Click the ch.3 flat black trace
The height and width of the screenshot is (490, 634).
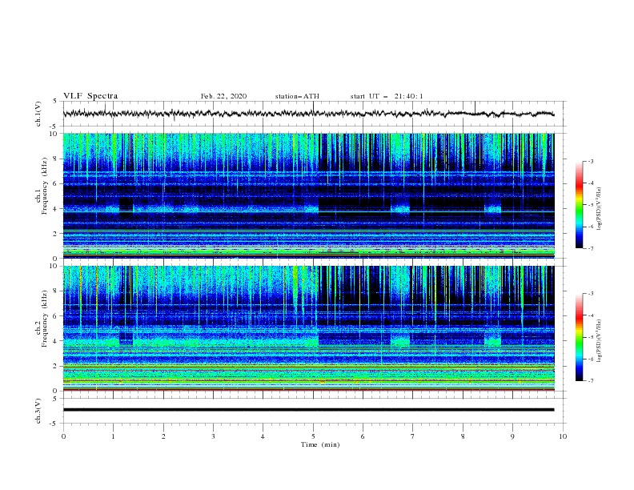308,410
